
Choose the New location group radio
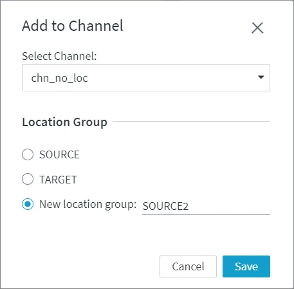(x=28, y=204)
